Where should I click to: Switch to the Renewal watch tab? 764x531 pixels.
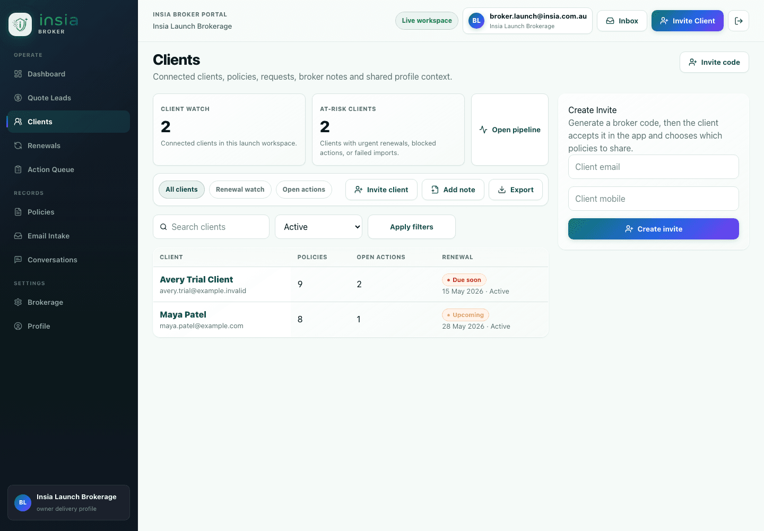click(240, 190)
